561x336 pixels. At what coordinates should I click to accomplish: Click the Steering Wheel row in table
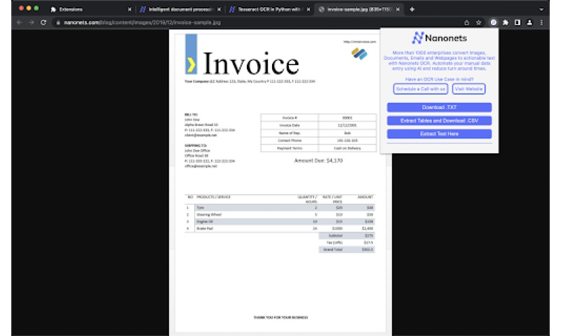279,214
